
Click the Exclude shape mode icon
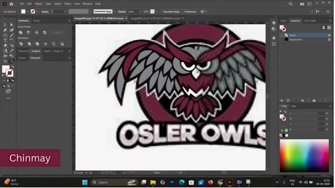[44, 32]
